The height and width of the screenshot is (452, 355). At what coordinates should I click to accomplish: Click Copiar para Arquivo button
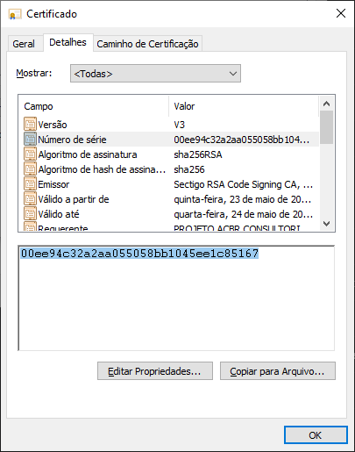(278, 371)
